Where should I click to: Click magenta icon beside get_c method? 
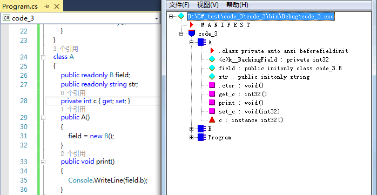212,94
